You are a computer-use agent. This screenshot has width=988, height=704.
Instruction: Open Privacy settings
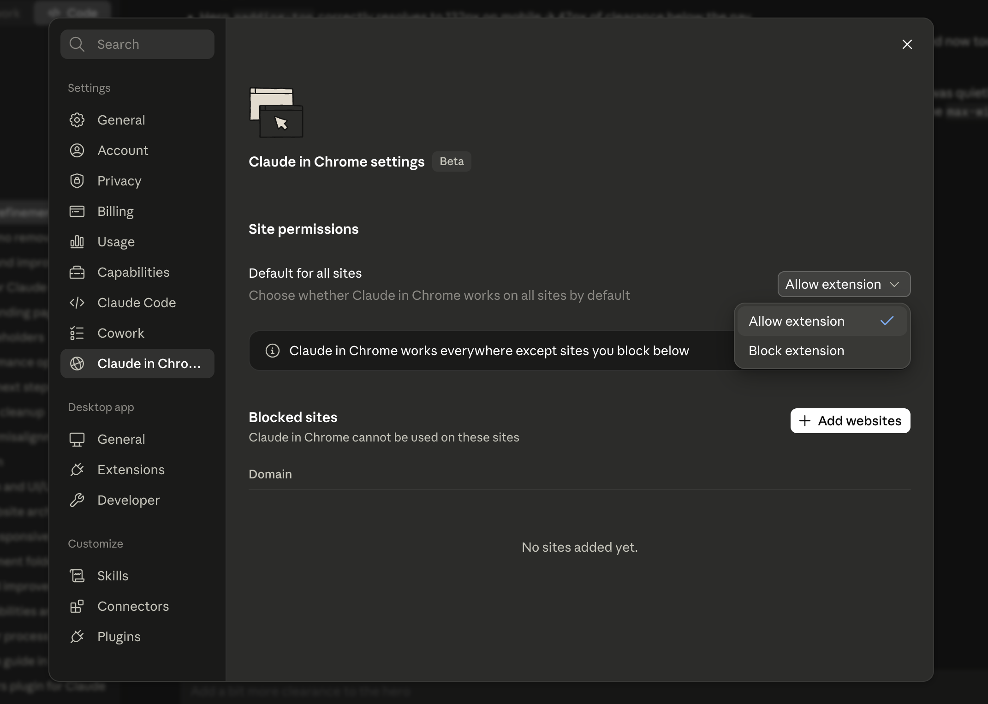[137, 181]
